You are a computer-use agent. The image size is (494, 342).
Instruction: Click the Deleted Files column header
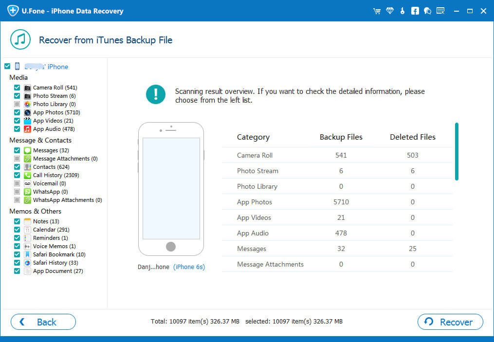(412, 137)
